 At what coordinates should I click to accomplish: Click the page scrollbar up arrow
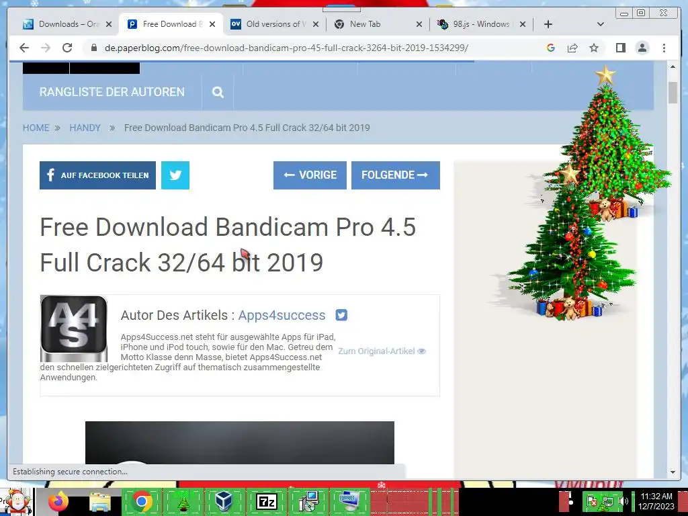click(673, 67)
